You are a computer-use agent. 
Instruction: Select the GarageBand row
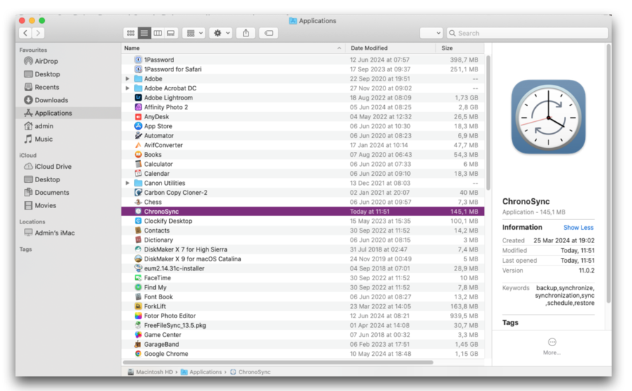click(303, 344)
